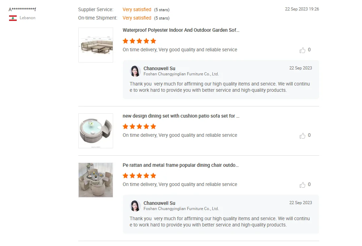Click Chanouwell Su's avatar in second reply
Viewport: 362px width, 246px height.
pyautogui.click(x=135, y=206)
